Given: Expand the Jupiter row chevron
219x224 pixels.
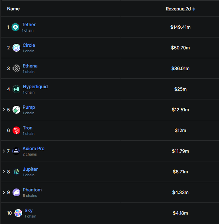Looking at the screenshot, I should coord(4,172).
